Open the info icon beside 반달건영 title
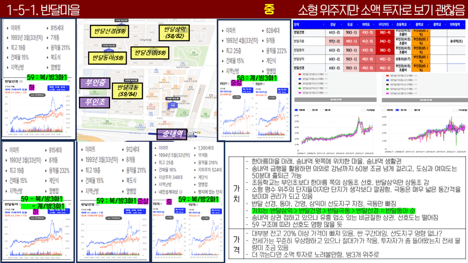 pos(97,204)
